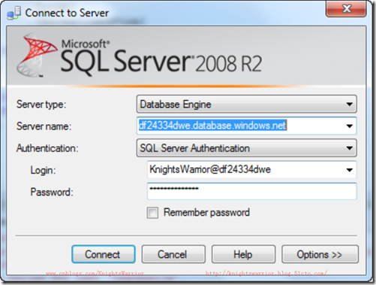This screenshot has height=285, width=376.
Task: Select the SQL Server Authentication combo box
Action: [x=246, y=148]
